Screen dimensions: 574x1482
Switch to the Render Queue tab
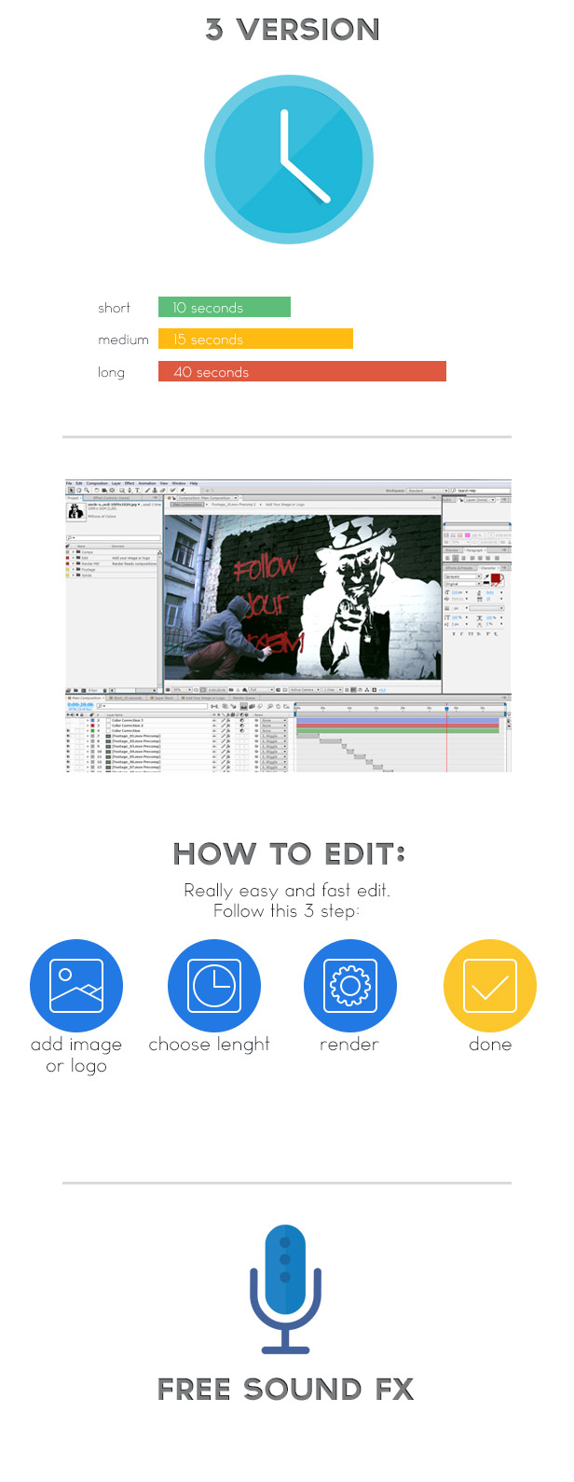point(243,698)
